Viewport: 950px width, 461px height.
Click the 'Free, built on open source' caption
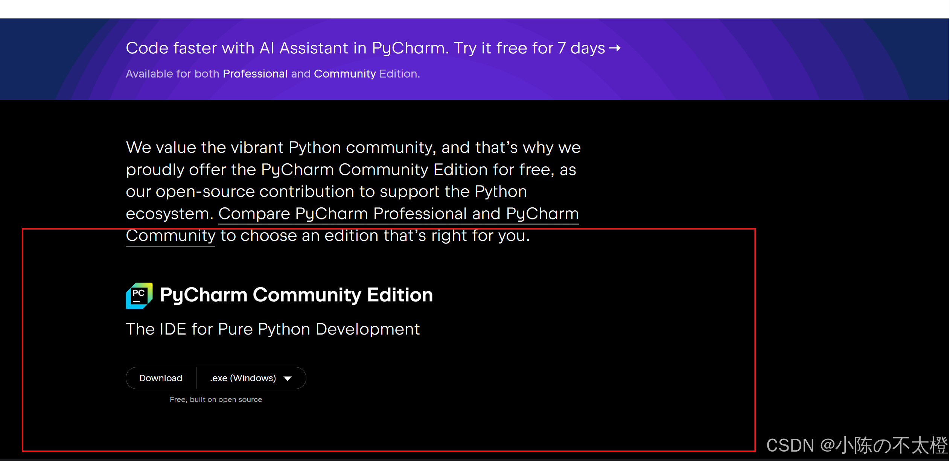pos(216,400)
